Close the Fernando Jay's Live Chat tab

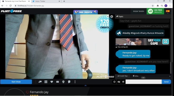(29, 1)
